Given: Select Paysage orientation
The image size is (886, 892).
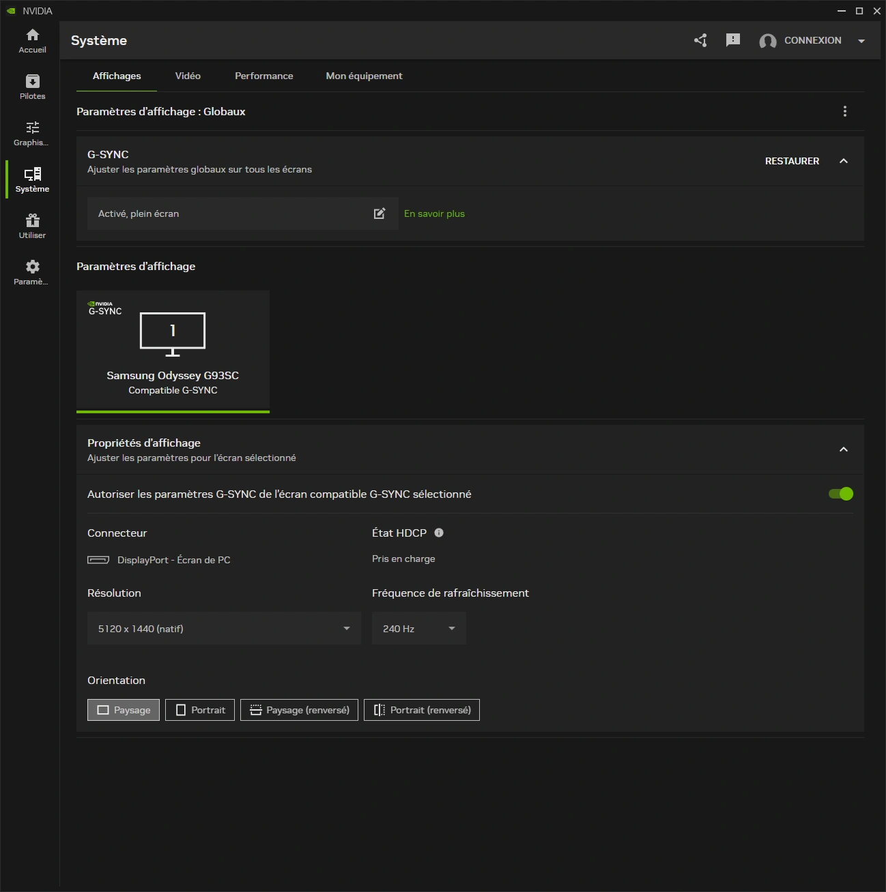Looking at the screenshot, I should click(124, 710).
